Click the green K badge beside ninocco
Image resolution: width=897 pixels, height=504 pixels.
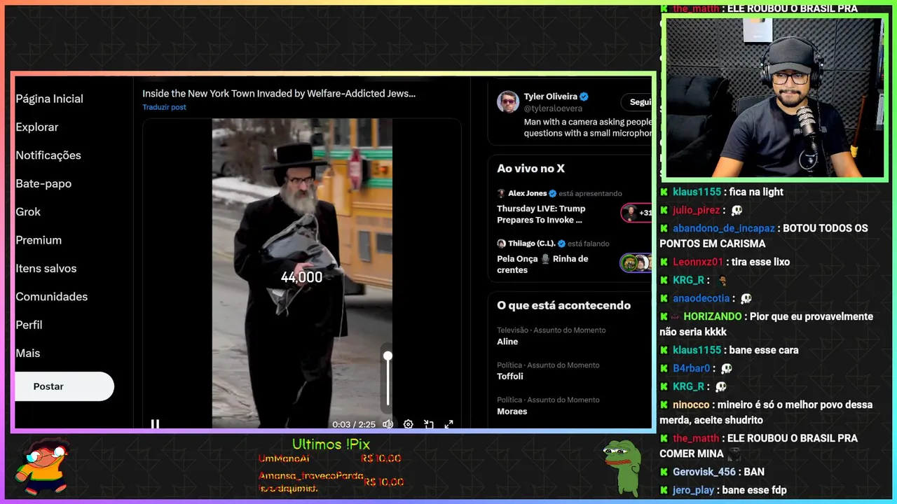pyautogui.click(x=664, y=405)
